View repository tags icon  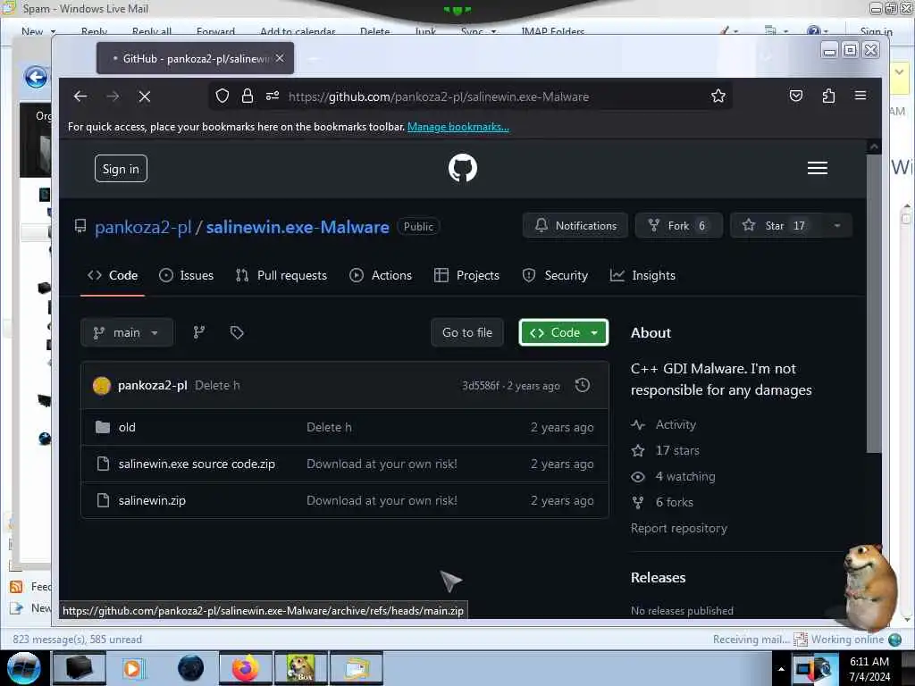coord(236,332)
